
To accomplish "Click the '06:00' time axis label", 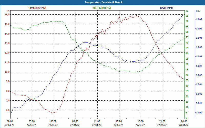I will [53, 121].
